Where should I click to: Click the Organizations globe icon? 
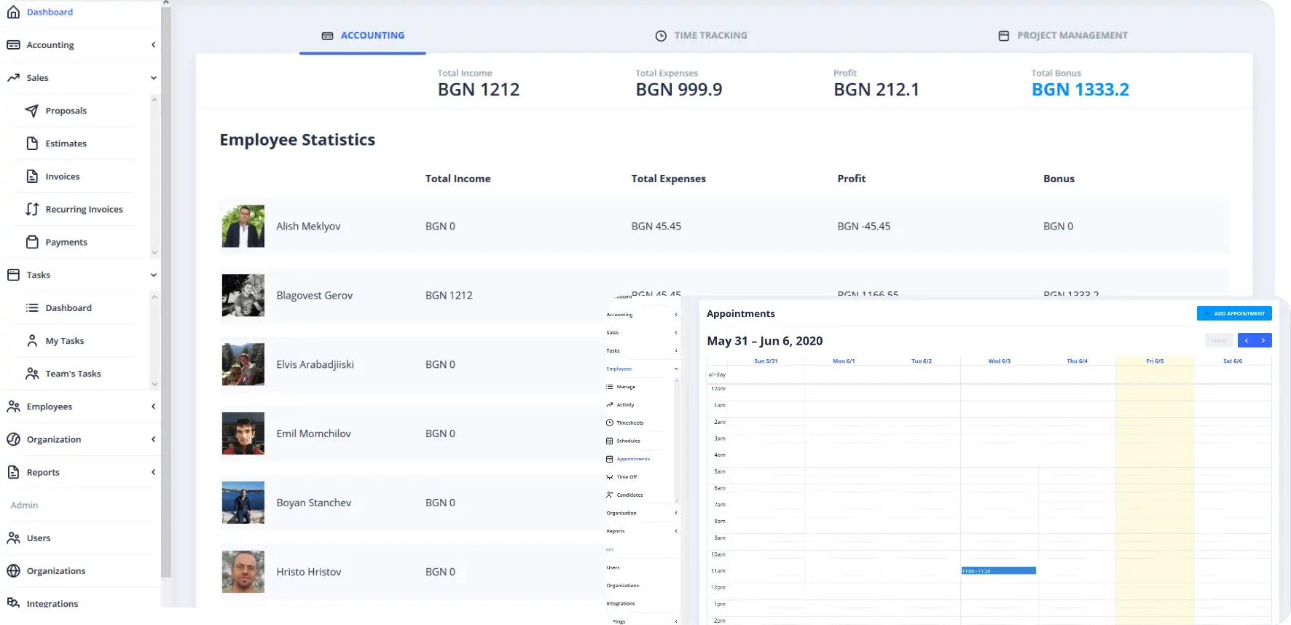(x=13, y=571)
